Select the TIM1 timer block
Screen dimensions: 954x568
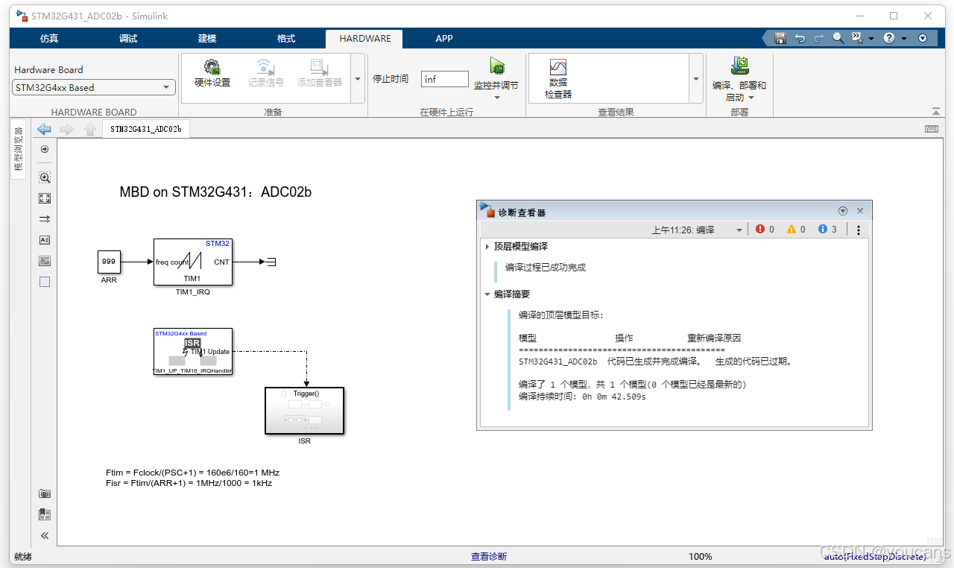click(x=192, y=262)
